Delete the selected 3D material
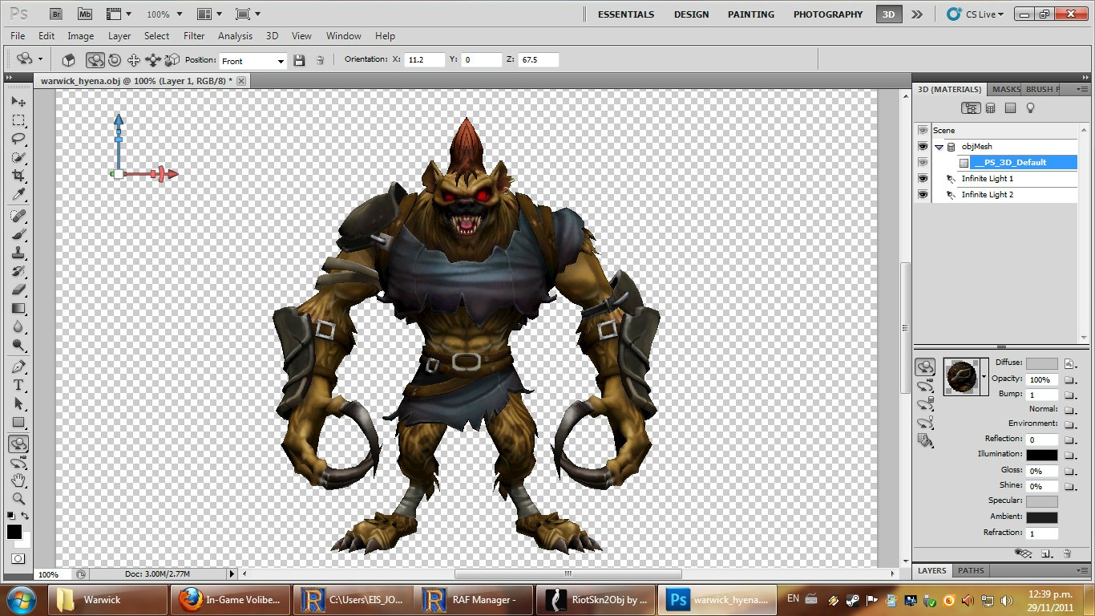Screen dimensions: 1095x616 (x=1067, y=553)
